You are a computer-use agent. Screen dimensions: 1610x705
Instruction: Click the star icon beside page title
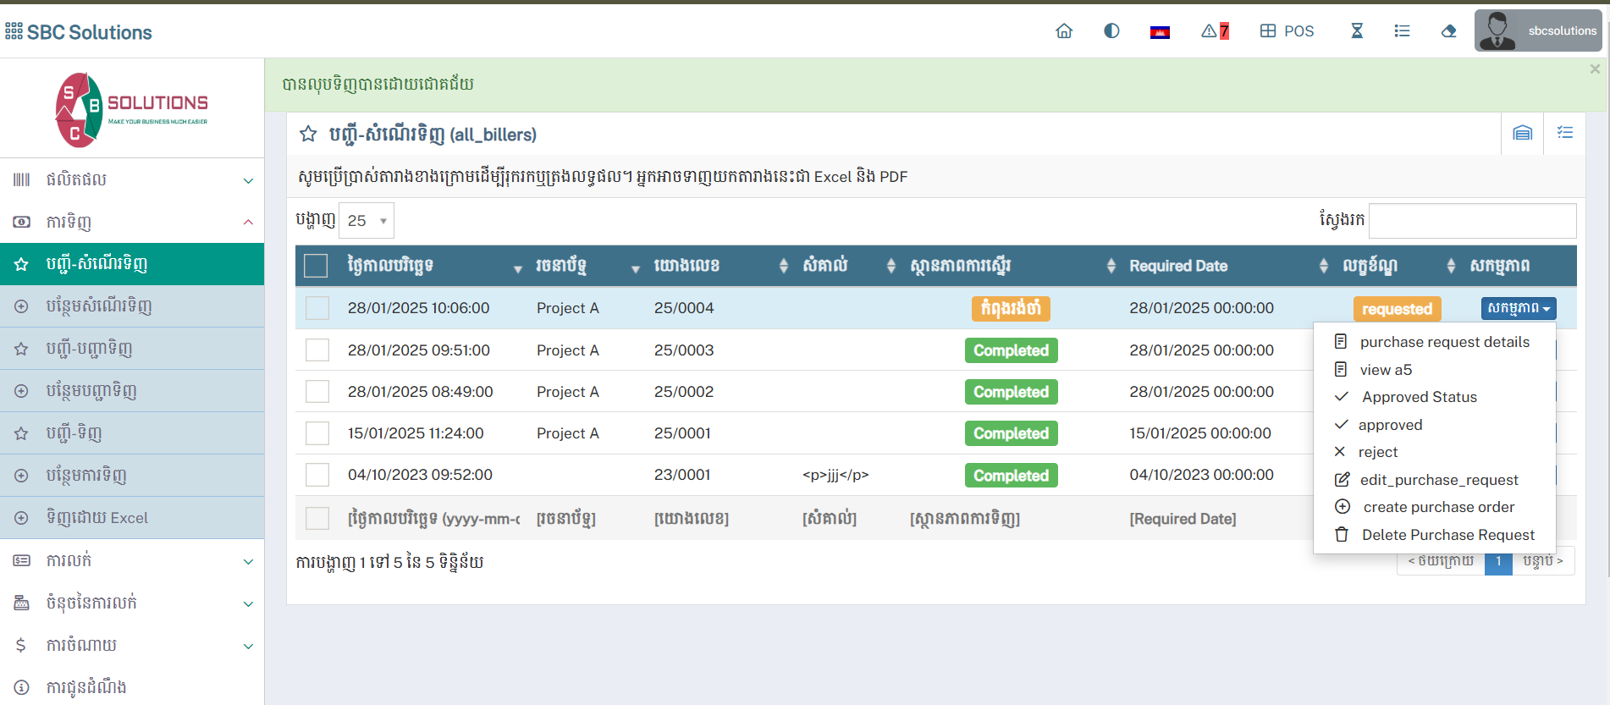point(308,134)
